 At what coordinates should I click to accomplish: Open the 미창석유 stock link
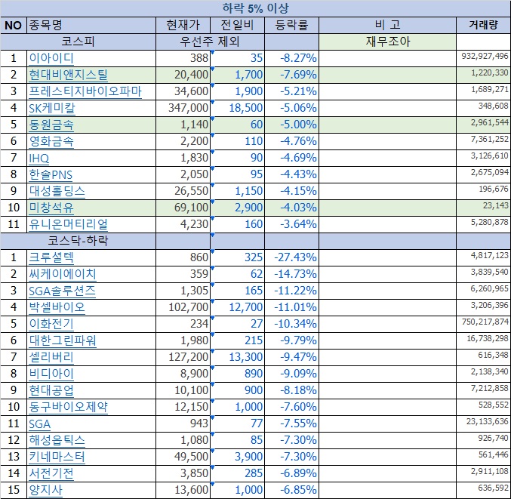[51, 208]
